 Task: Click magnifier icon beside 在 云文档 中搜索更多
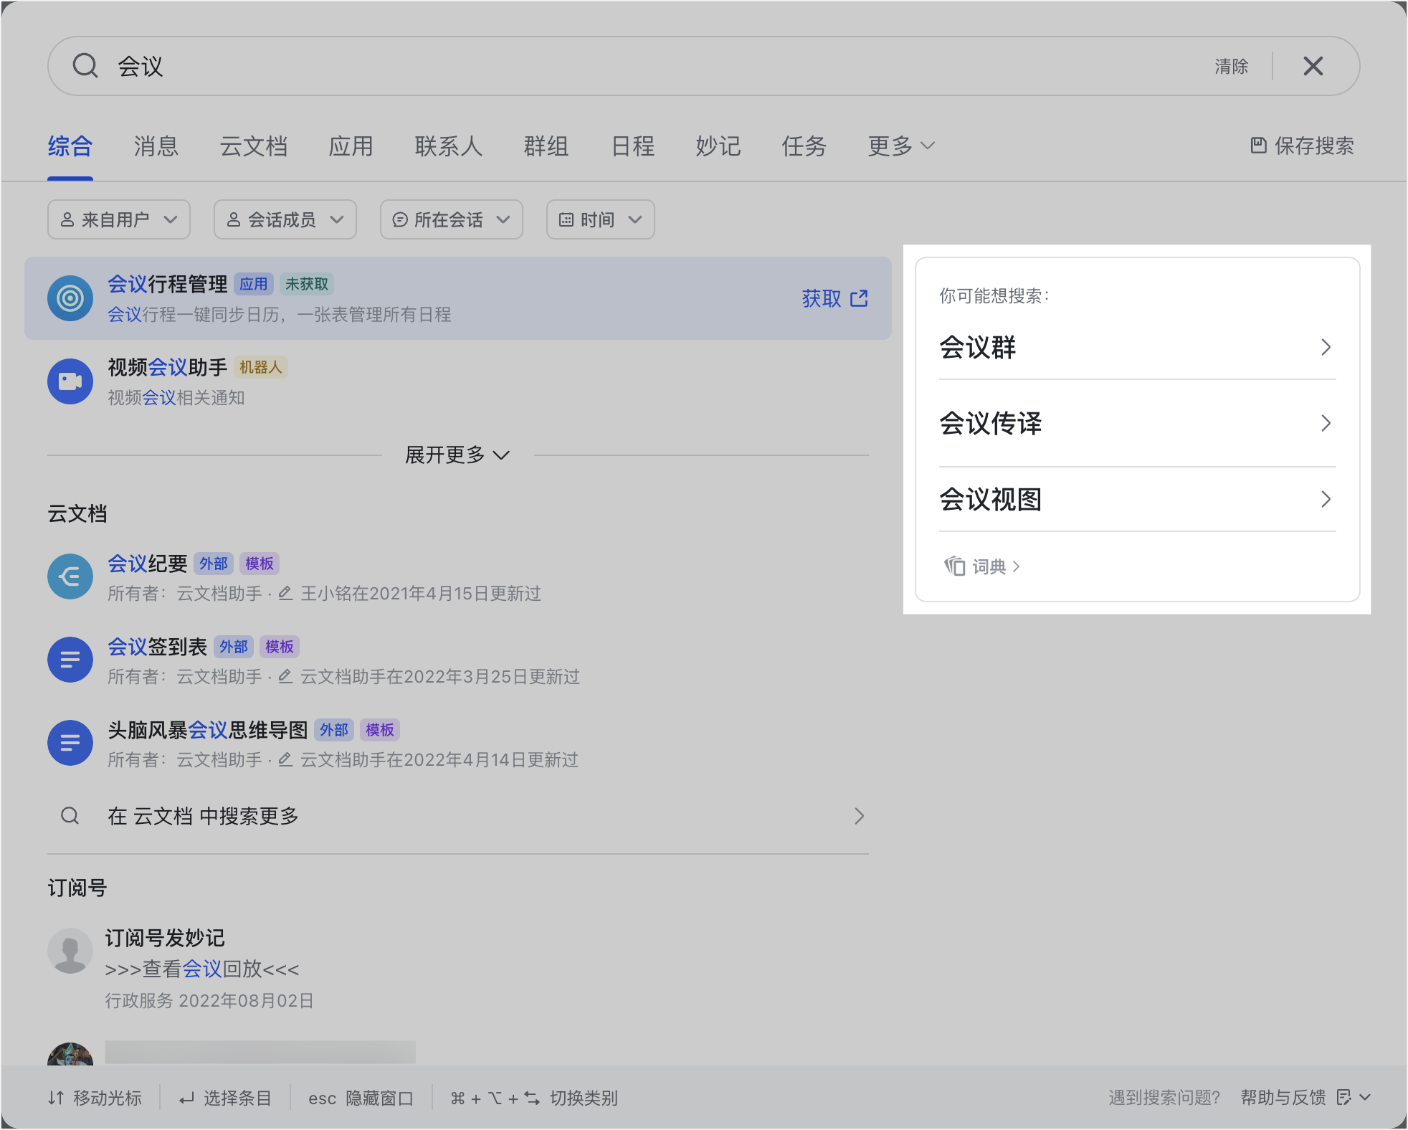(70, 816)
